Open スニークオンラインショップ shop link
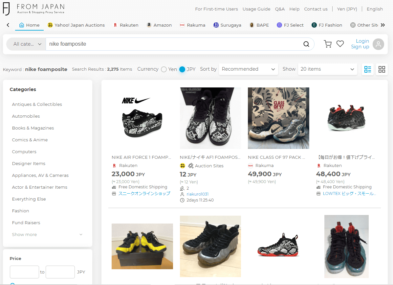 pyautogui.click(x=144, y=193)
